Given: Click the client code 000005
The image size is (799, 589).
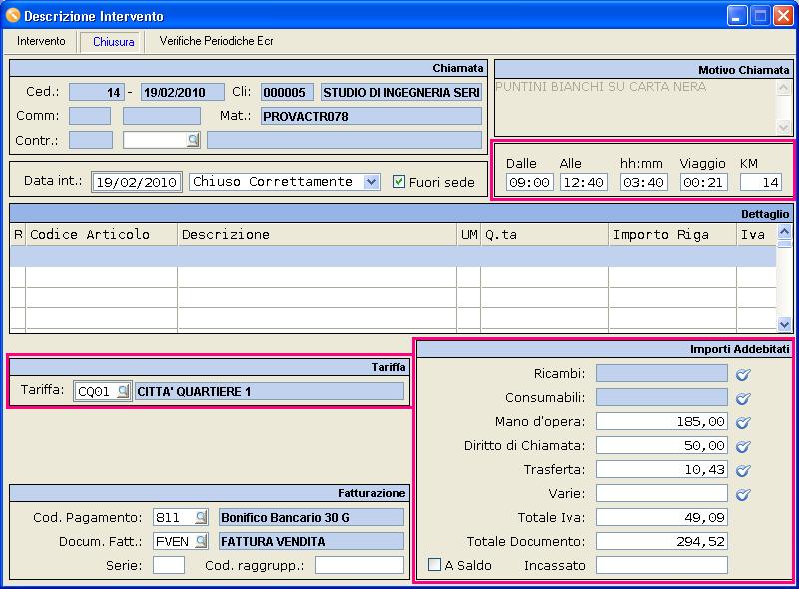Looking at the screenshot, I should [287, 92].
